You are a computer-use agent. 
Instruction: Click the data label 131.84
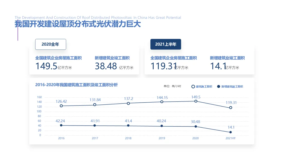pos(95,100)
